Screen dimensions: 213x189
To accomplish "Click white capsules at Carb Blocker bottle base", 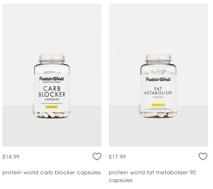I will pos(52,115).
